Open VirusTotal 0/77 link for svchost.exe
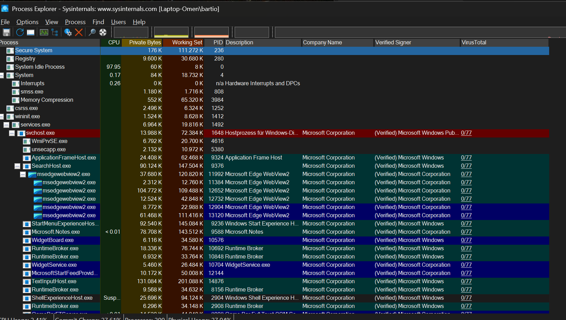 [466, 133]
